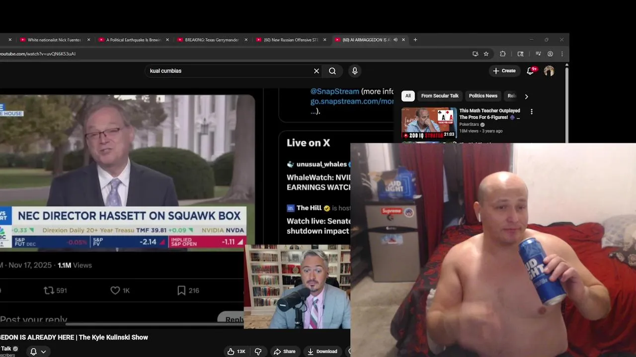Expand the notification bell dropdown under channel
This screenshot has height=357, width=636.
coord(43,352)
